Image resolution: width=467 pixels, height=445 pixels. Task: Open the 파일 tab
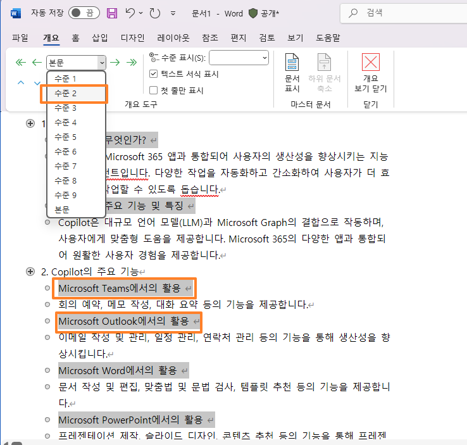20,38
